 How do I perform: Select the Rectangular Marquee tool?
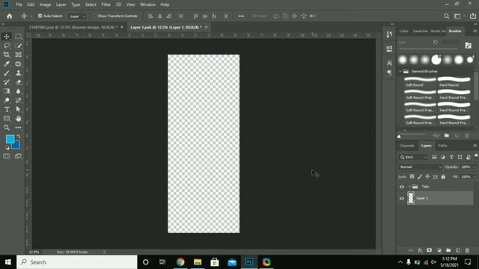18,37
